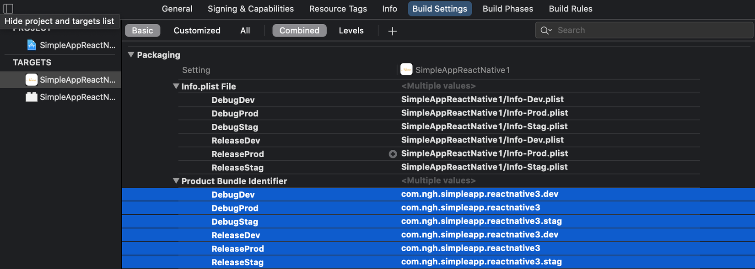Collapse the Info.plist File setting
The width and height of the screenshot is (755, 269).
[x=176, y=86]
